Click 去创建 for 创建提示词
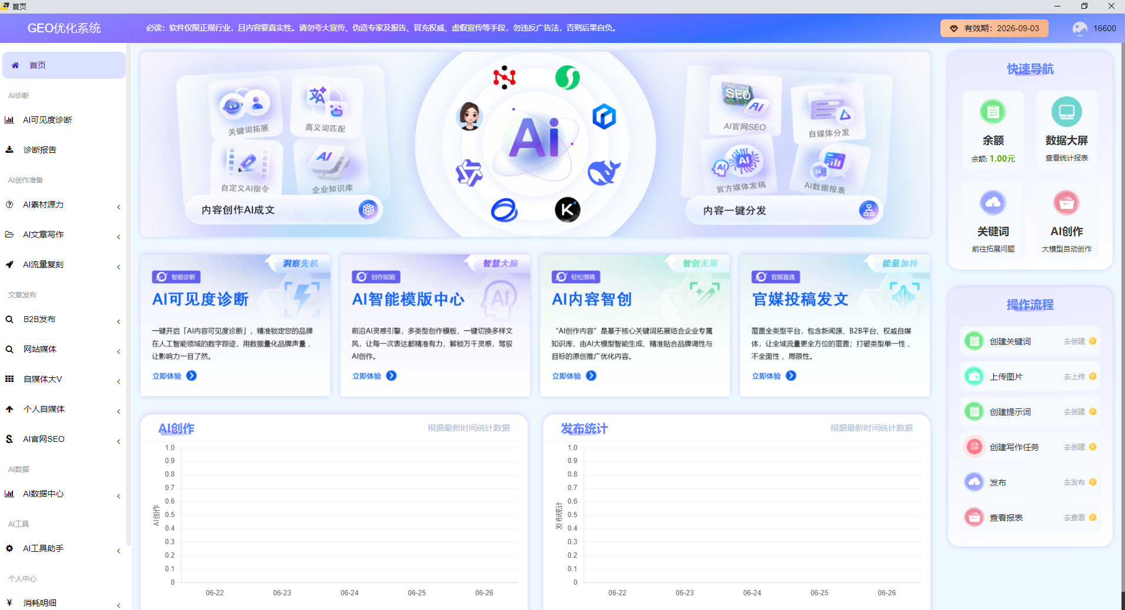1125x610 pixels. pos(1080,411)
